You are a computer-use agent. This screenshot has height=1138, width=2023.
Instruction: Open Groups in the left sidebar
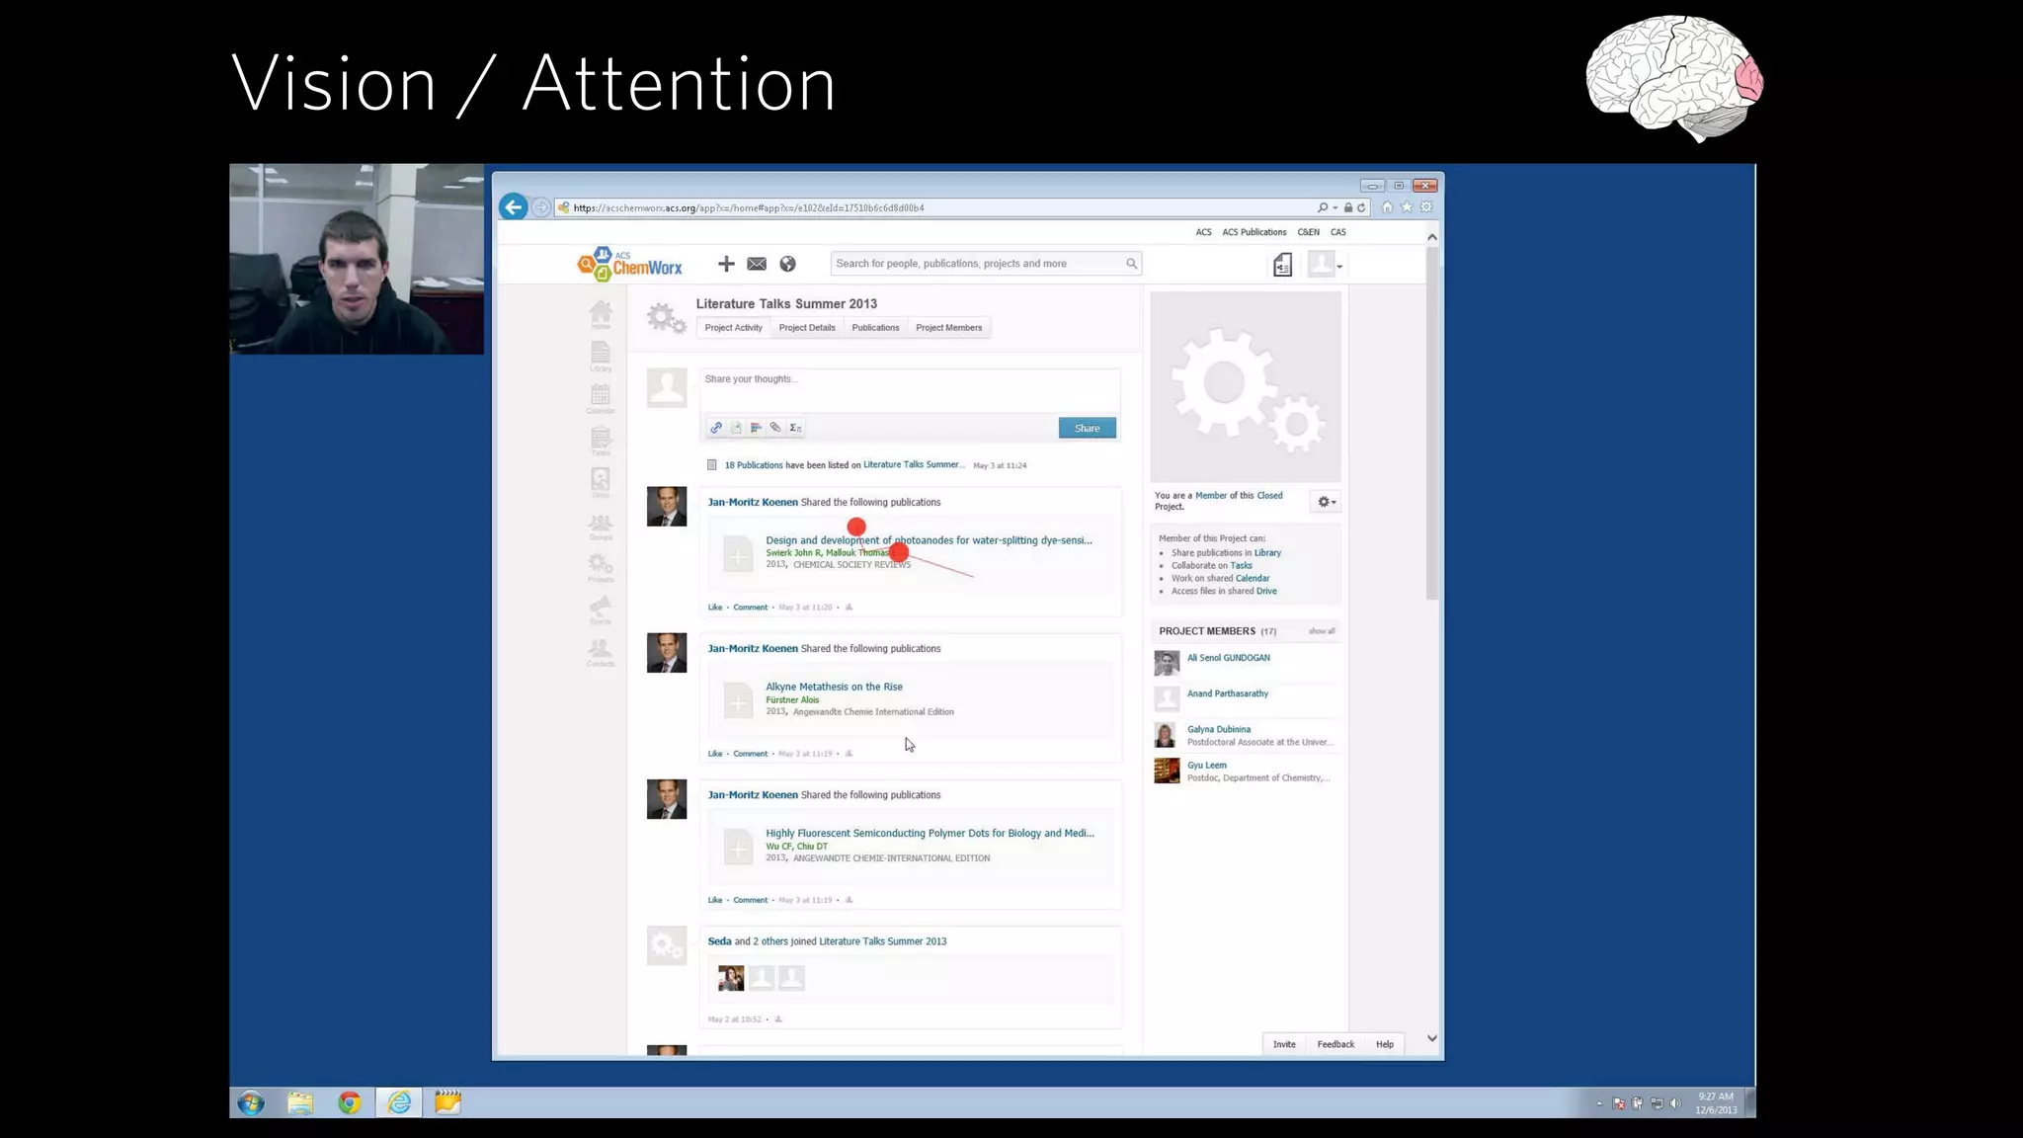coord(601,527)
